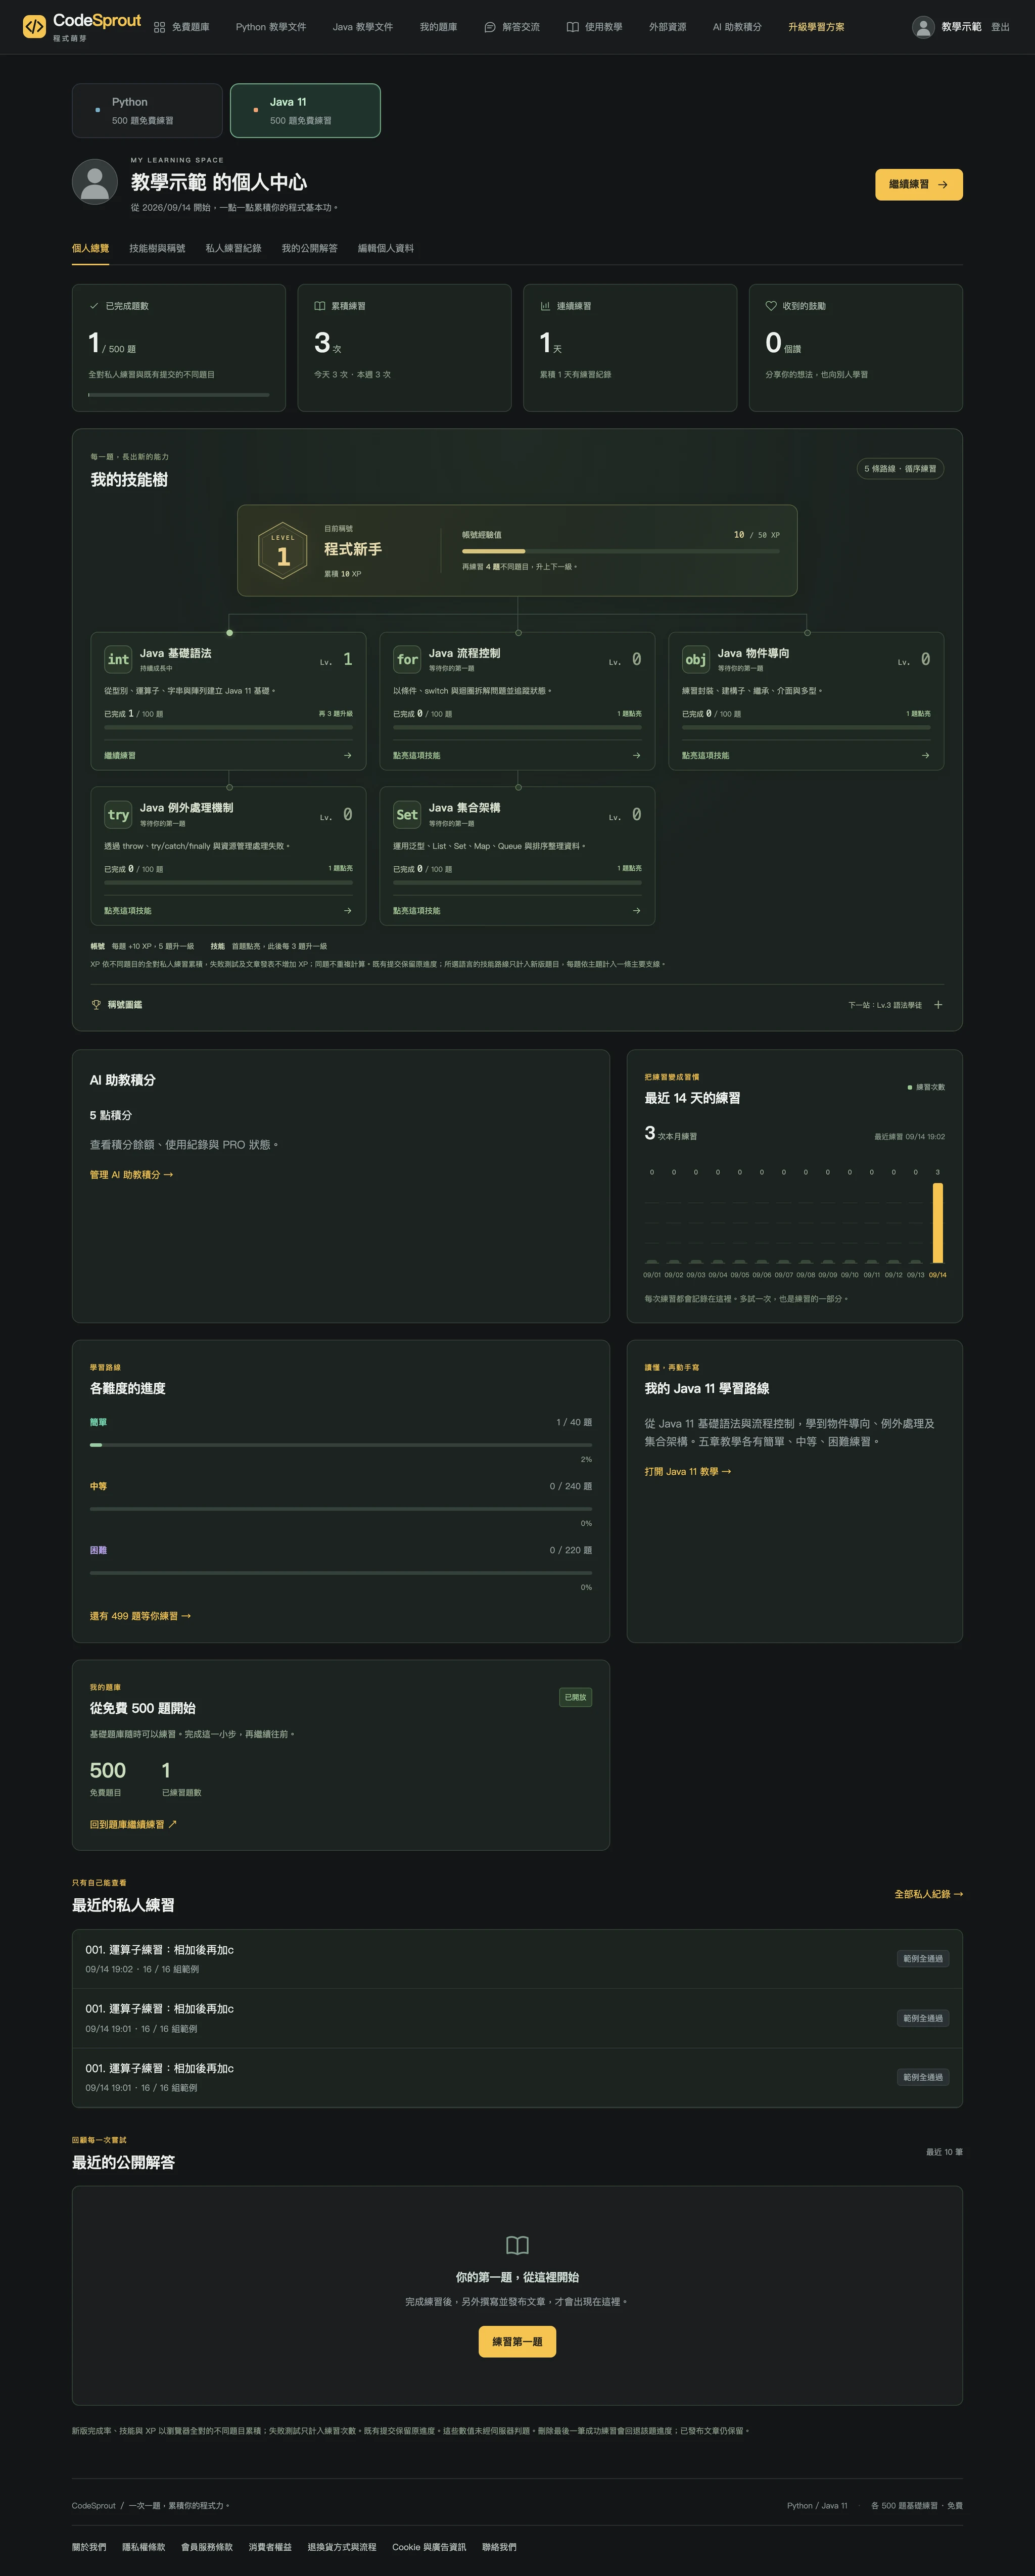Screen dimensions: 1035x2576
Task: Open the 繼續練習 arrow on Java 基礎語法
Action: (x=347, y=755)
